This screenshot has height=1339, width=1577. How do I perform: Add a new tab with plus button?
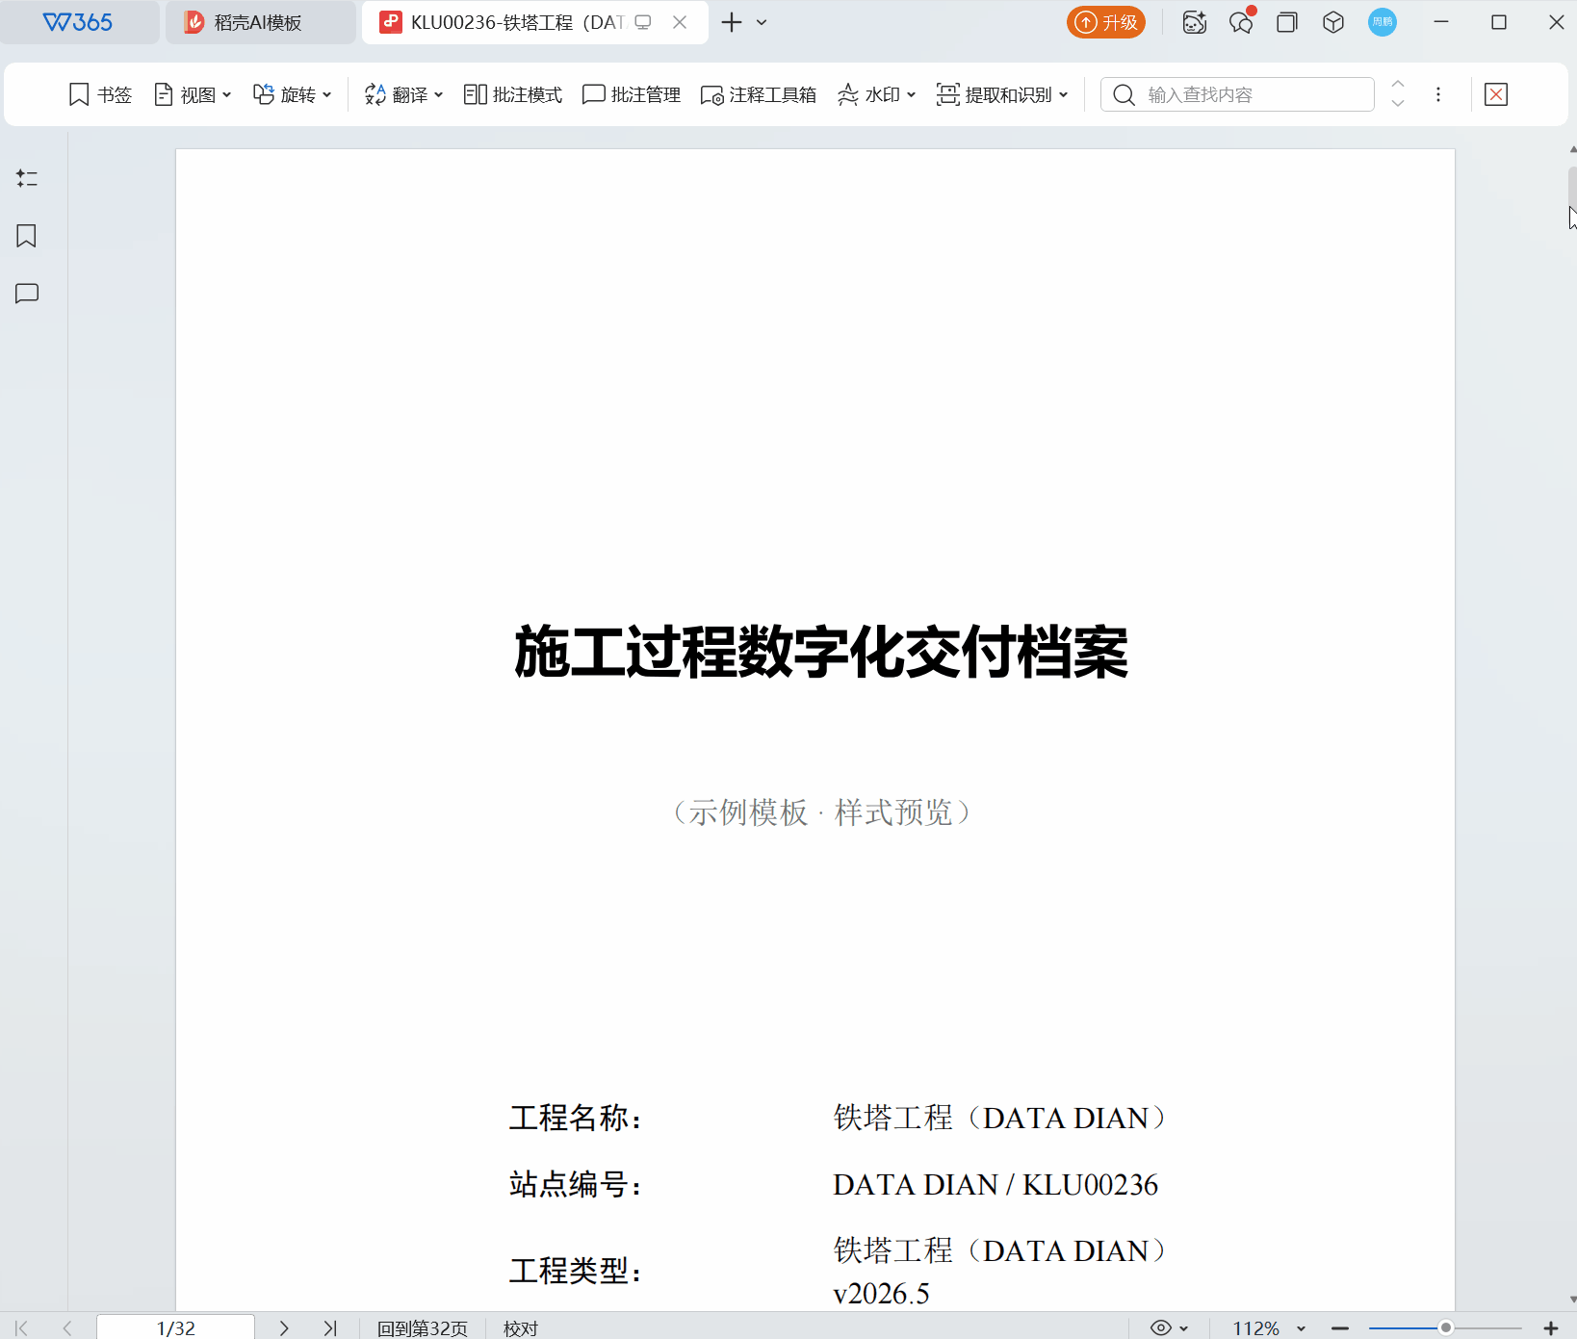coord(732,22)
